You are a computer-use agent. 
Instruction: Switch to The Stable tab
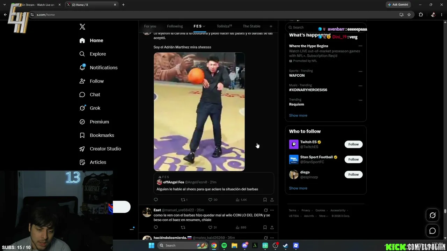(251, 26)
